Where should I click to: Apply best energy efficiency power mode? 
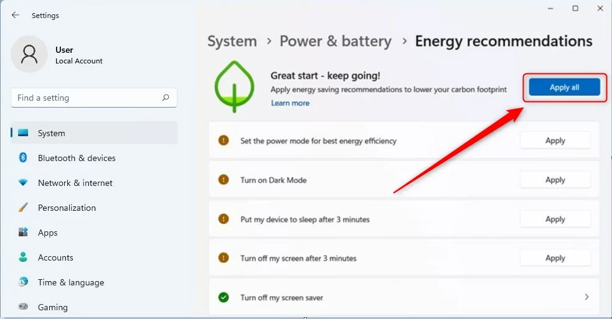[555, 141]
